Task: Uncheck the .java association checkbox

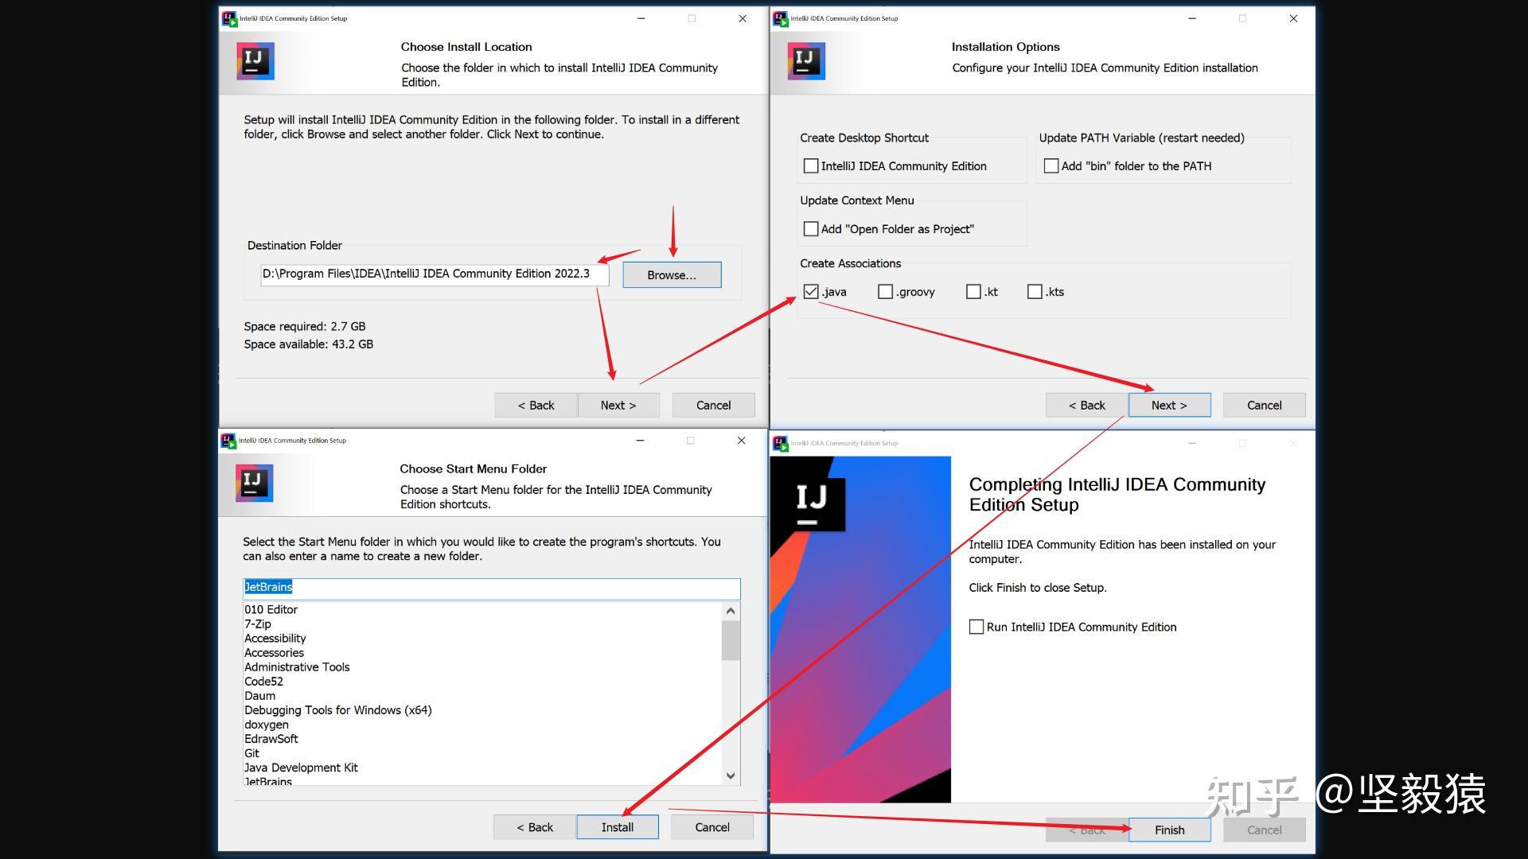Action: [811, 292]
